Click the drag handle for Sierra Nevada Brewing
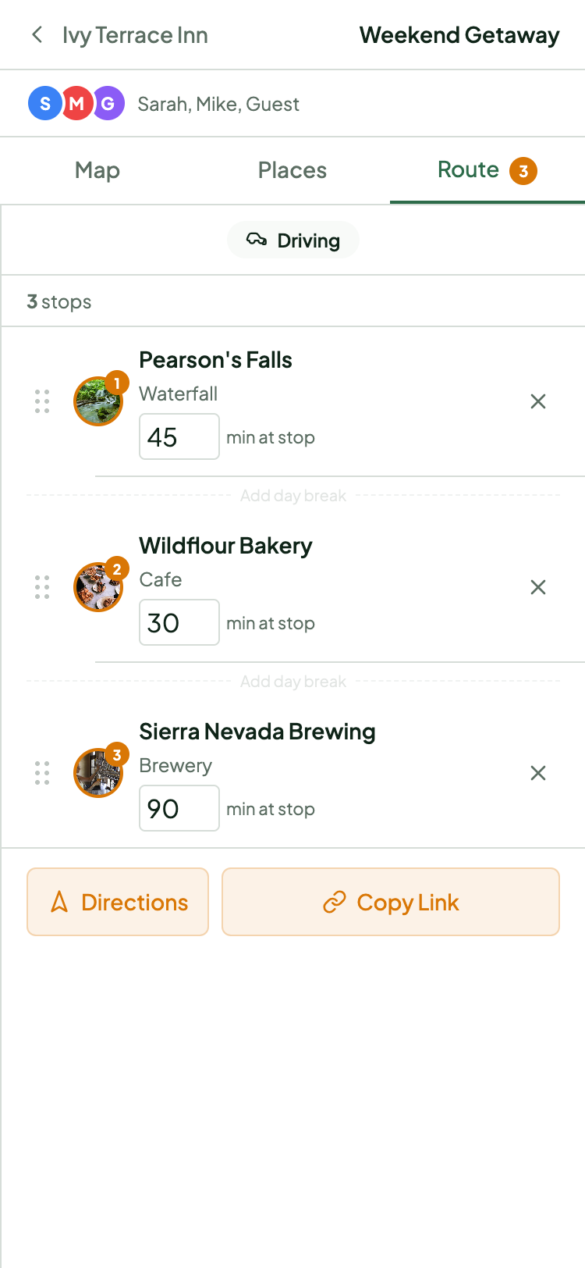Screen dimensions: 585x1268 [42, 773]
